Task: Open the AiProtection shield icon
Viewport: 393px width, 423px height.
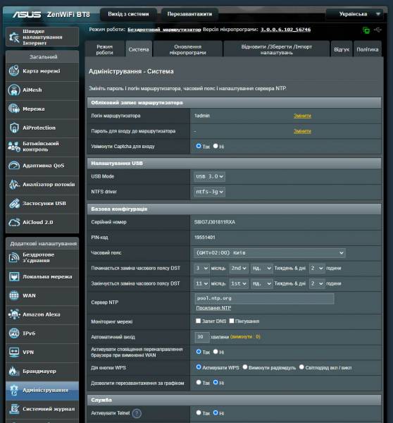Action: (x=14, y=128)
